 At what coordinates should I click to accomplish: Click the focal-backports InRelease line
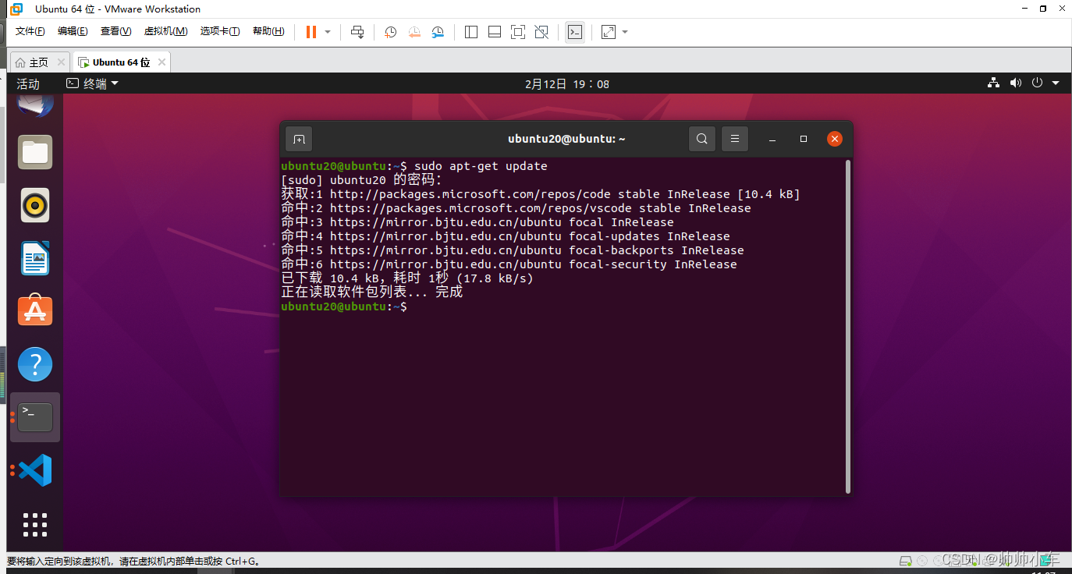coord(513,250)
